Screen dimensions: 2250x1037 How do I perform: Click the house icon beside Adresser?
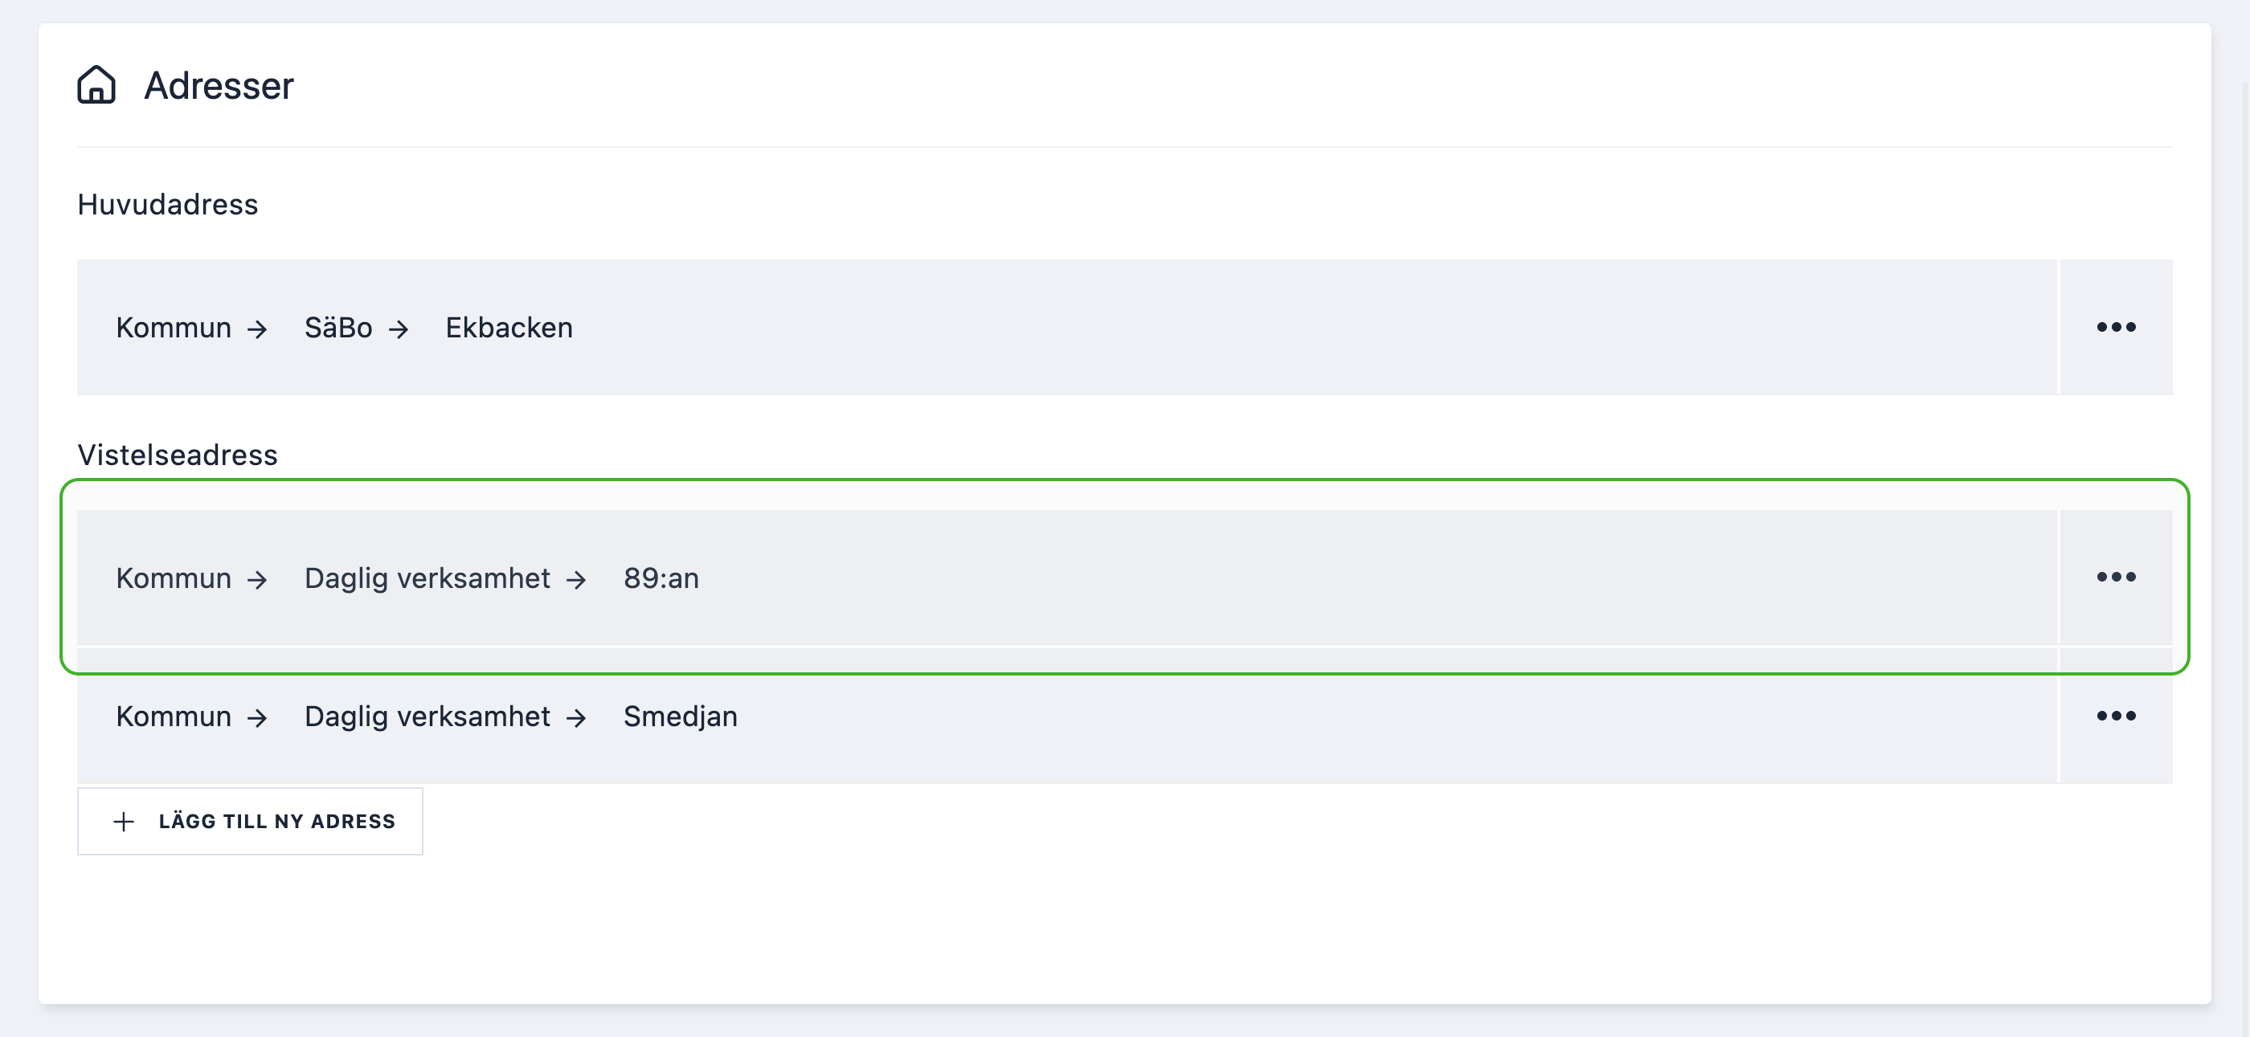click(96, 84)
